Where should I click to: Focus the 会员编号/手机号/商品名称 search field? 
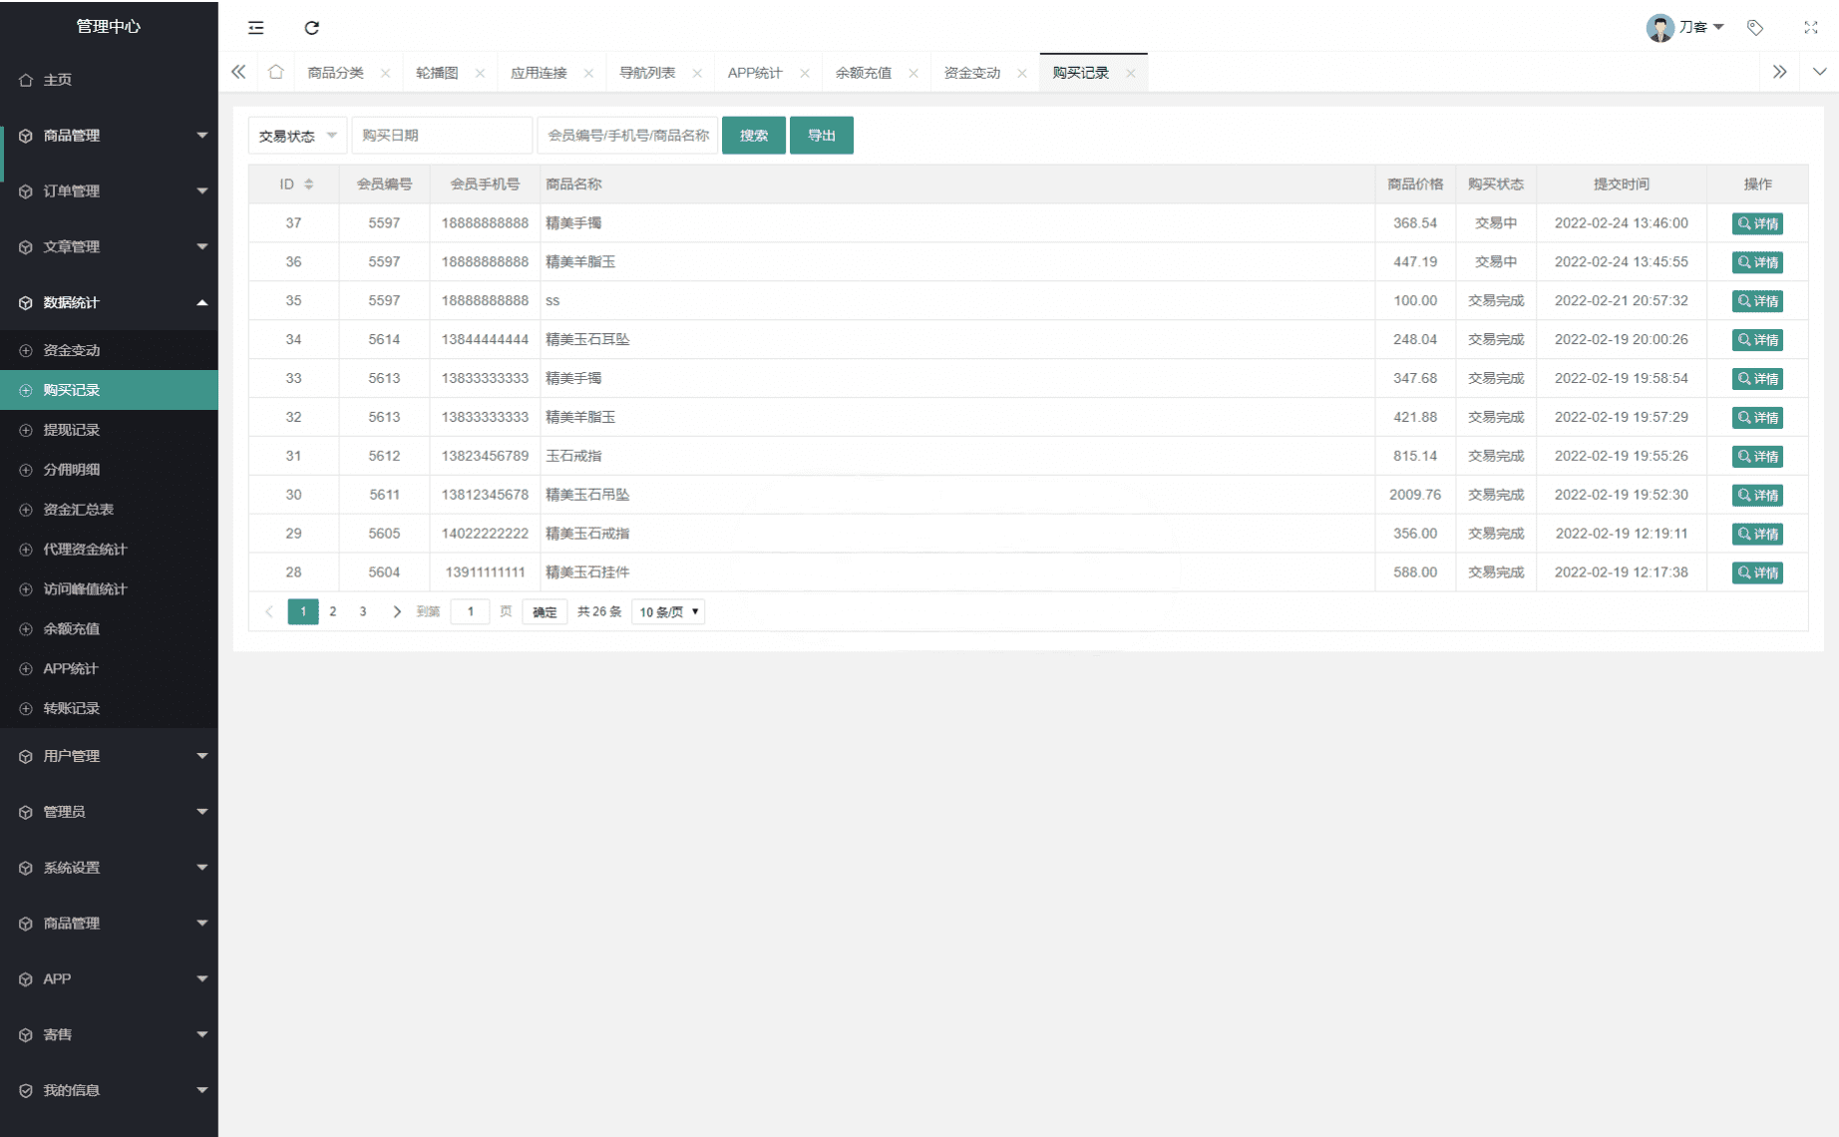tap(628, 136)
